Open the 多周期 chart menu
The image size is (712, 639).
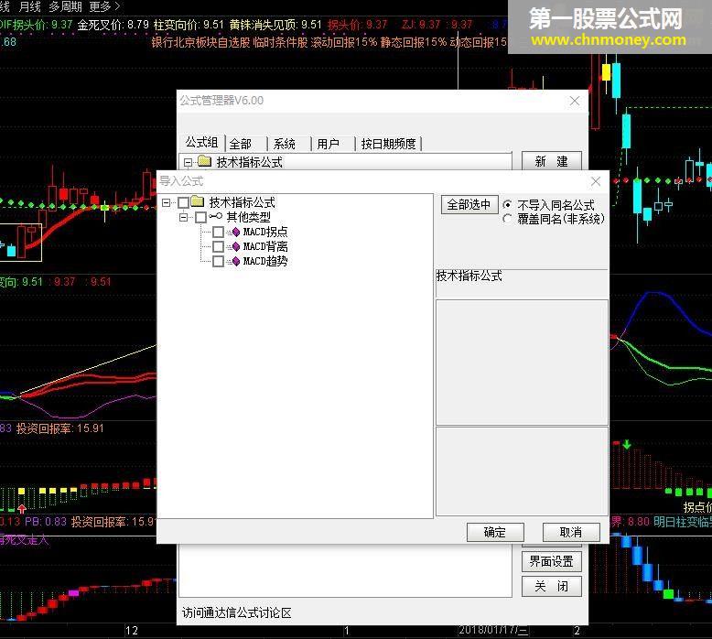pyautogui.click(x=65, y=6)
